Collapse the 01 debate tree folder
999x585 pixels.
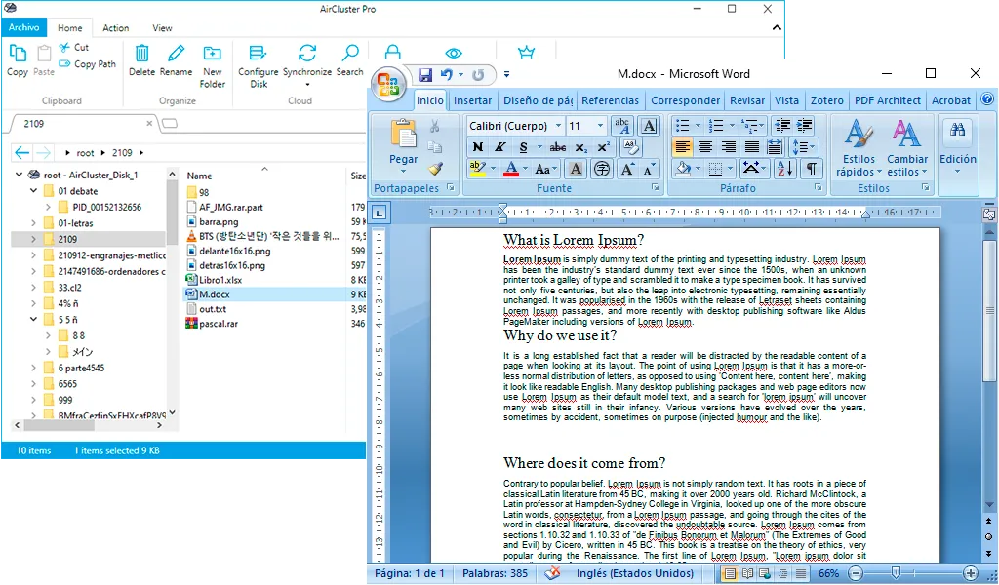[34, 191]
